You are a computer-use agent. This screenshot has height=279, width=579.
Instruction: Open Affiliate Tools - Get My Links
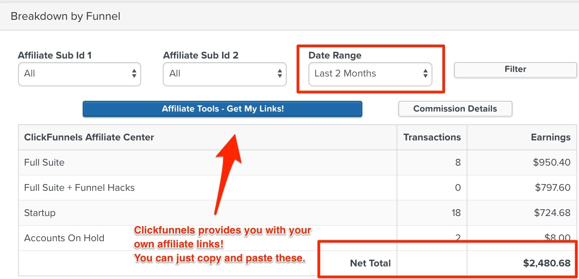223,109
